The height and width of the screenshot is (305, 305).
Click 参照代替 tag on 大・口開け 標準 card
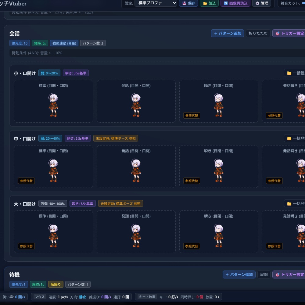tap(26, 246)
